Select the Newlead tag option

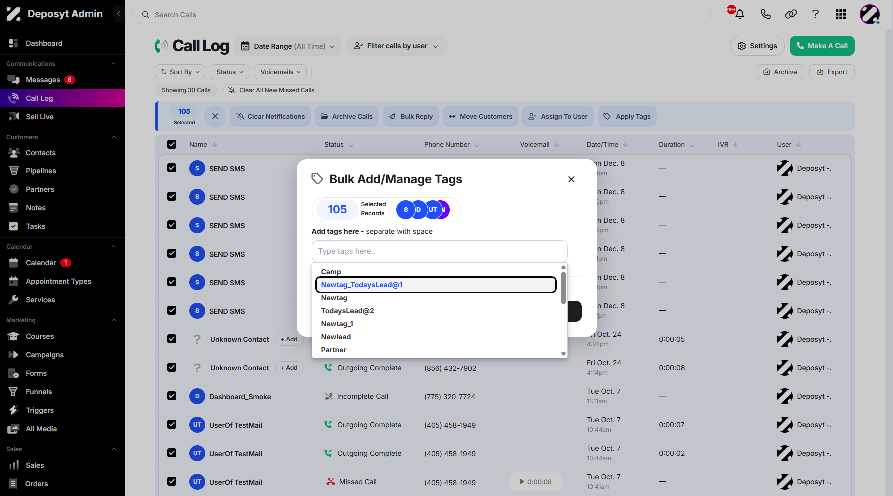coord(436,337)
